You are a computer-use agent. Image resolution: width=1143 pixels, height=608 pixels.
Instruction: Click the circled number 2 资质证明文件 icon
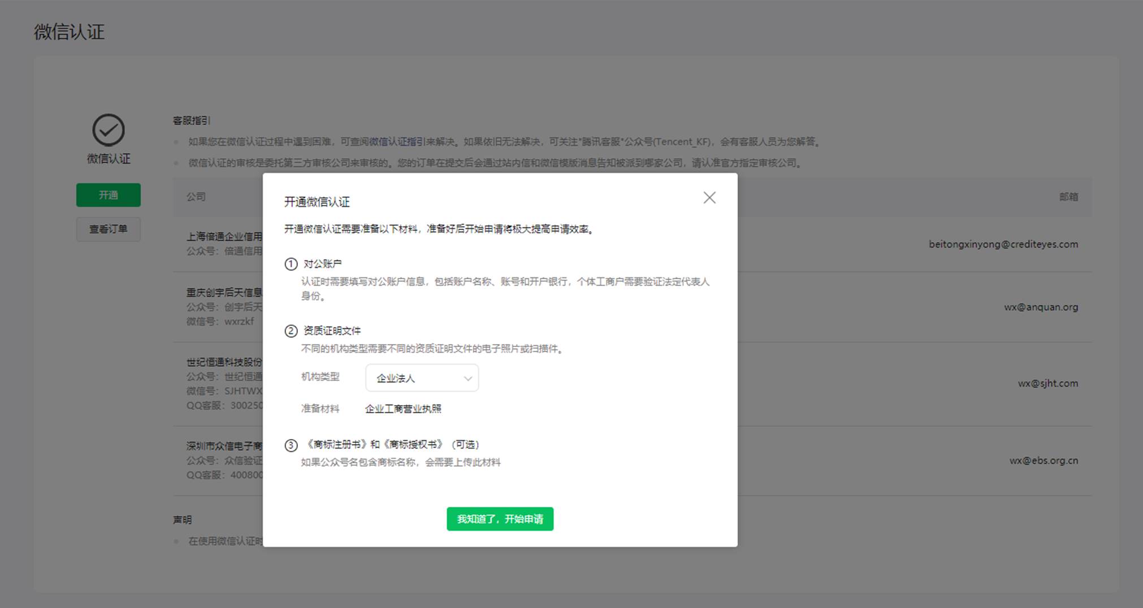291,331
